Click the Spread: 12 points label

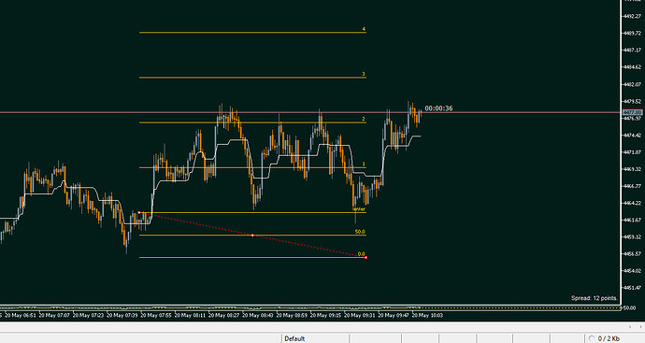click(x=595, y=298)
